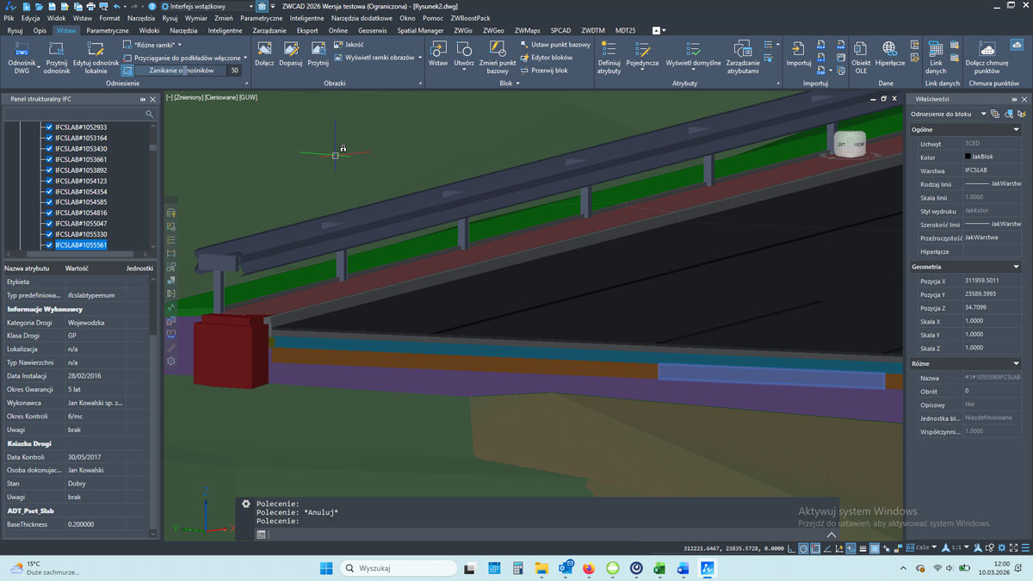The image size is (1033, 581).
Task: Expand the "Różne ramki" dropdown
Action: (x=179, y=45)
